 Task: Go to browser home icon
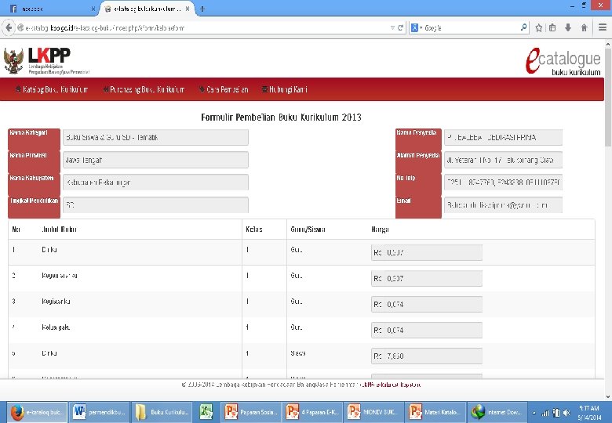pos(584,27)
